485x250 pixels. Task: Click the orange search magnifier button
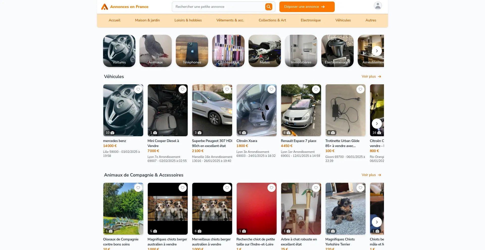(x=269, y=7)
